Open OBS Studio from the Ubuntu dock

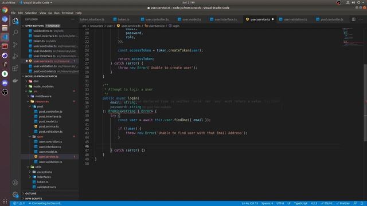[5, 92]
